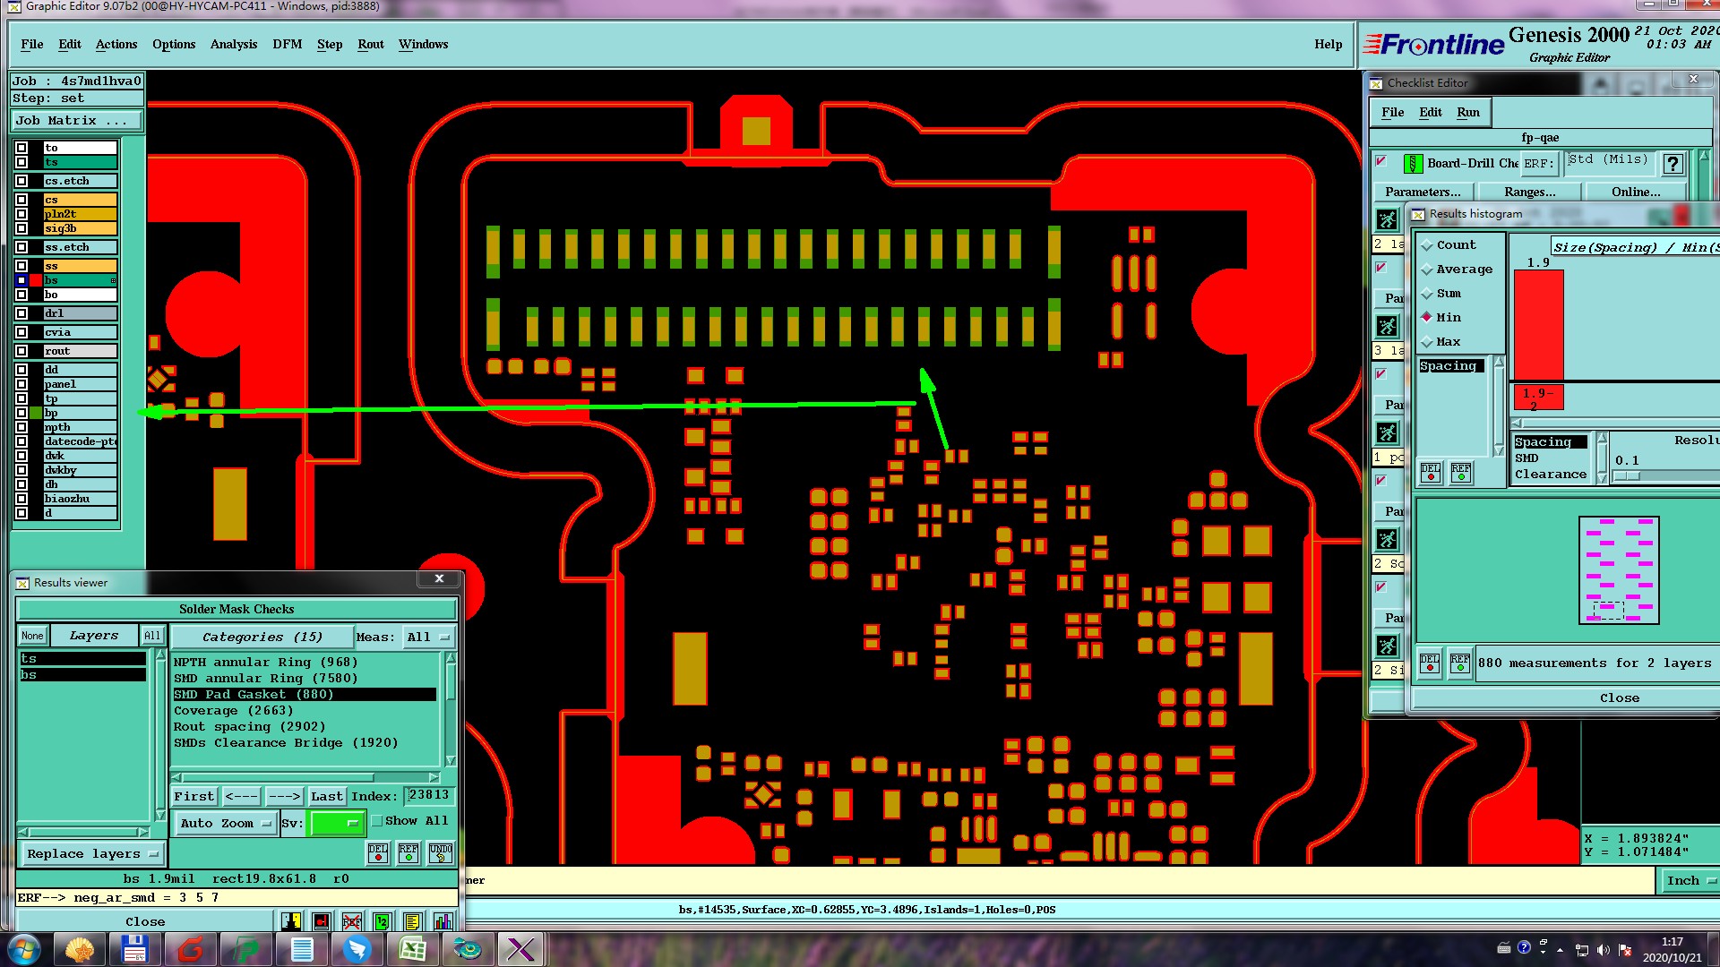Screen dimensions: 1720x967
Task: Select the Count radio option
Action: point(1427,245)
